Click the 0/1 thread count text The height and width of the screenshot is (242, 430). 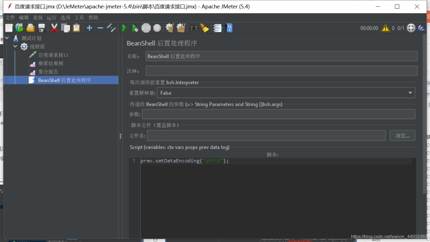[401, 28]
